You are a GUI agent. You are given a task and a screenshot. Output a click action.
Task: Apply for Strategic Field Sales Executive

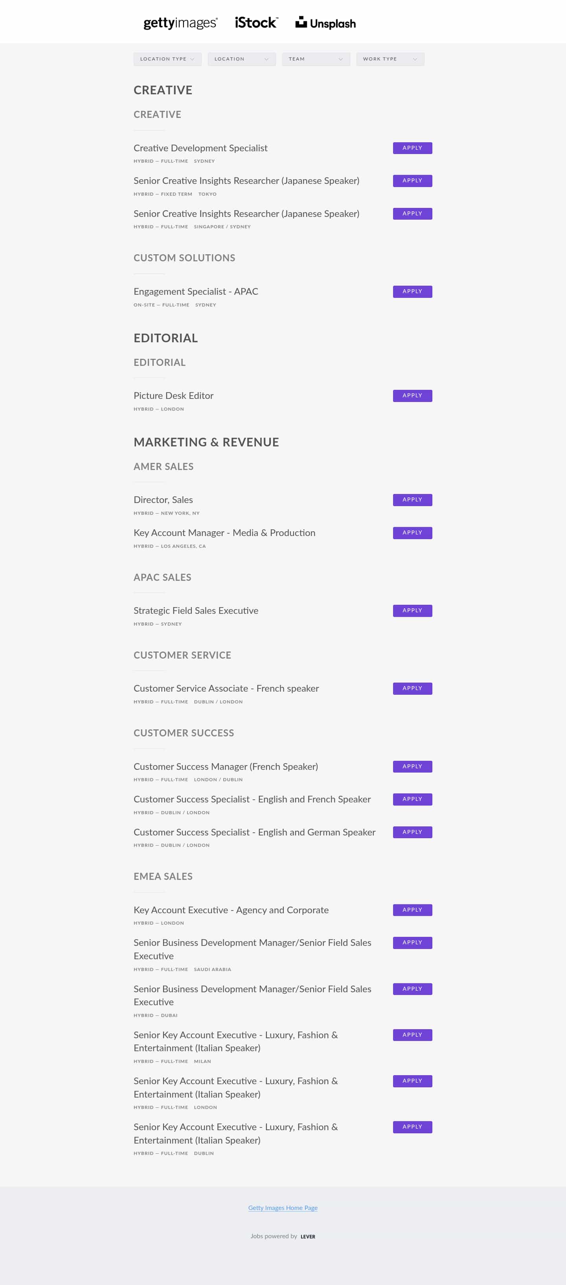pos(412,611)
